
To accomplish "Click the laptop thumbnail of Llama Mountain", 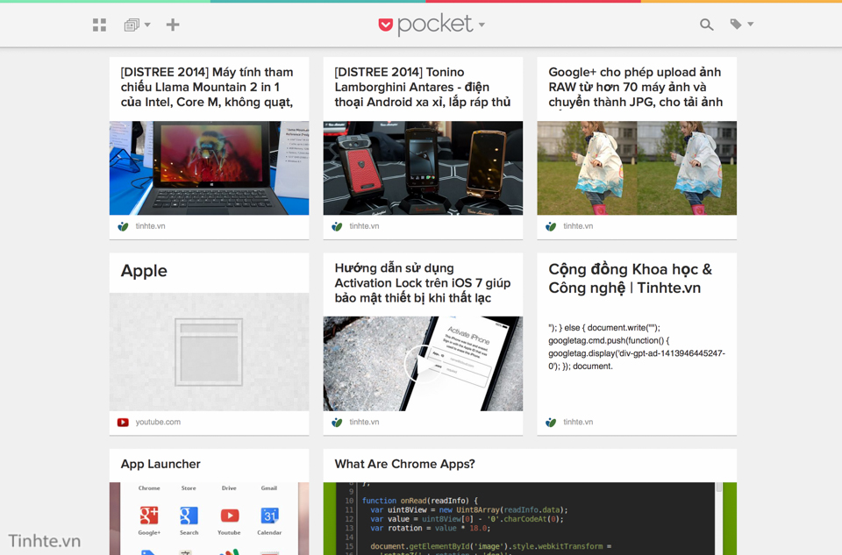I will point(209,168).
